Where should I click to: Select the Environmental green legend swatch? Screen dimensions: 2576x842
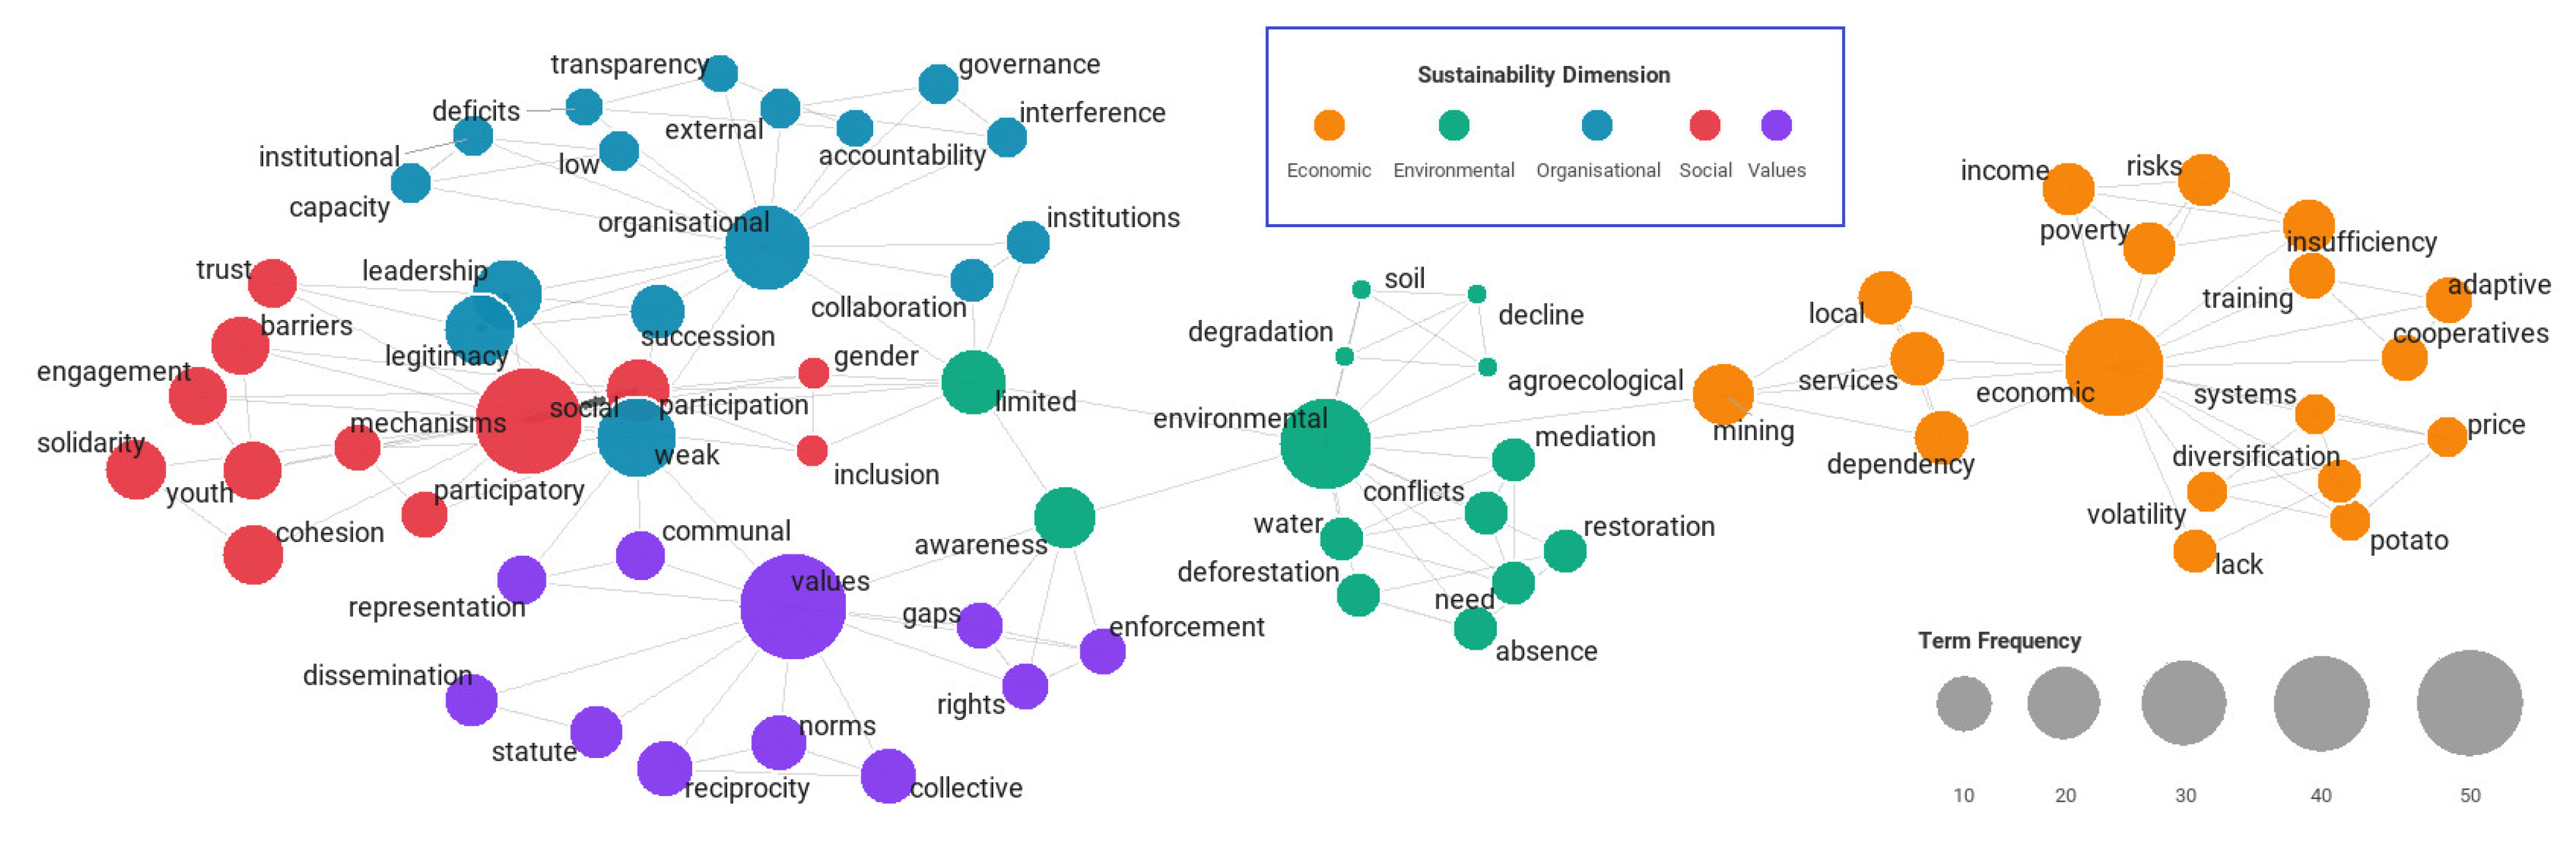[x=1453, y=125]
